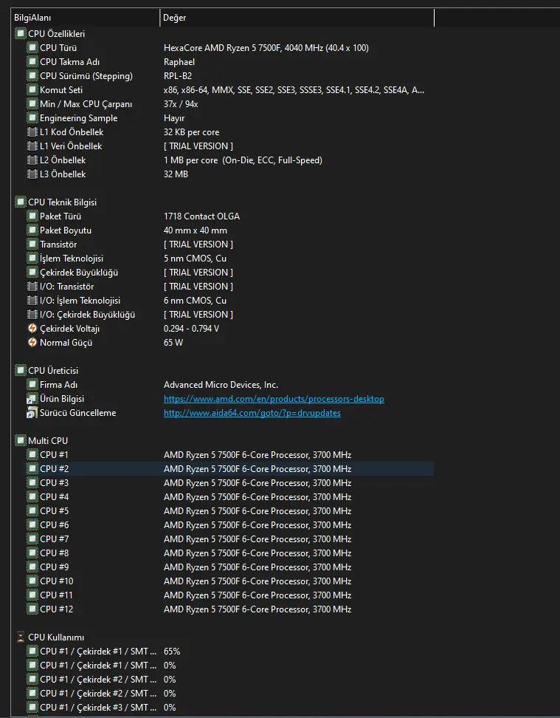
Task: Select the CPU #3 row label
Action: [x=55, y=482]
